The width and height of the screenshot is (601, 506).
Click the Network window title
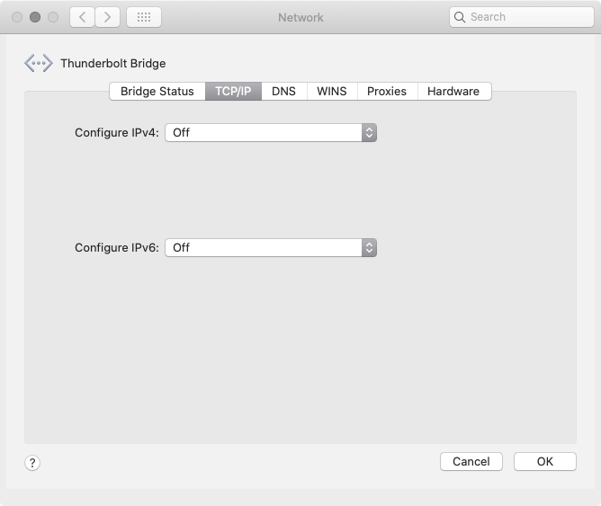click(300, 17)
